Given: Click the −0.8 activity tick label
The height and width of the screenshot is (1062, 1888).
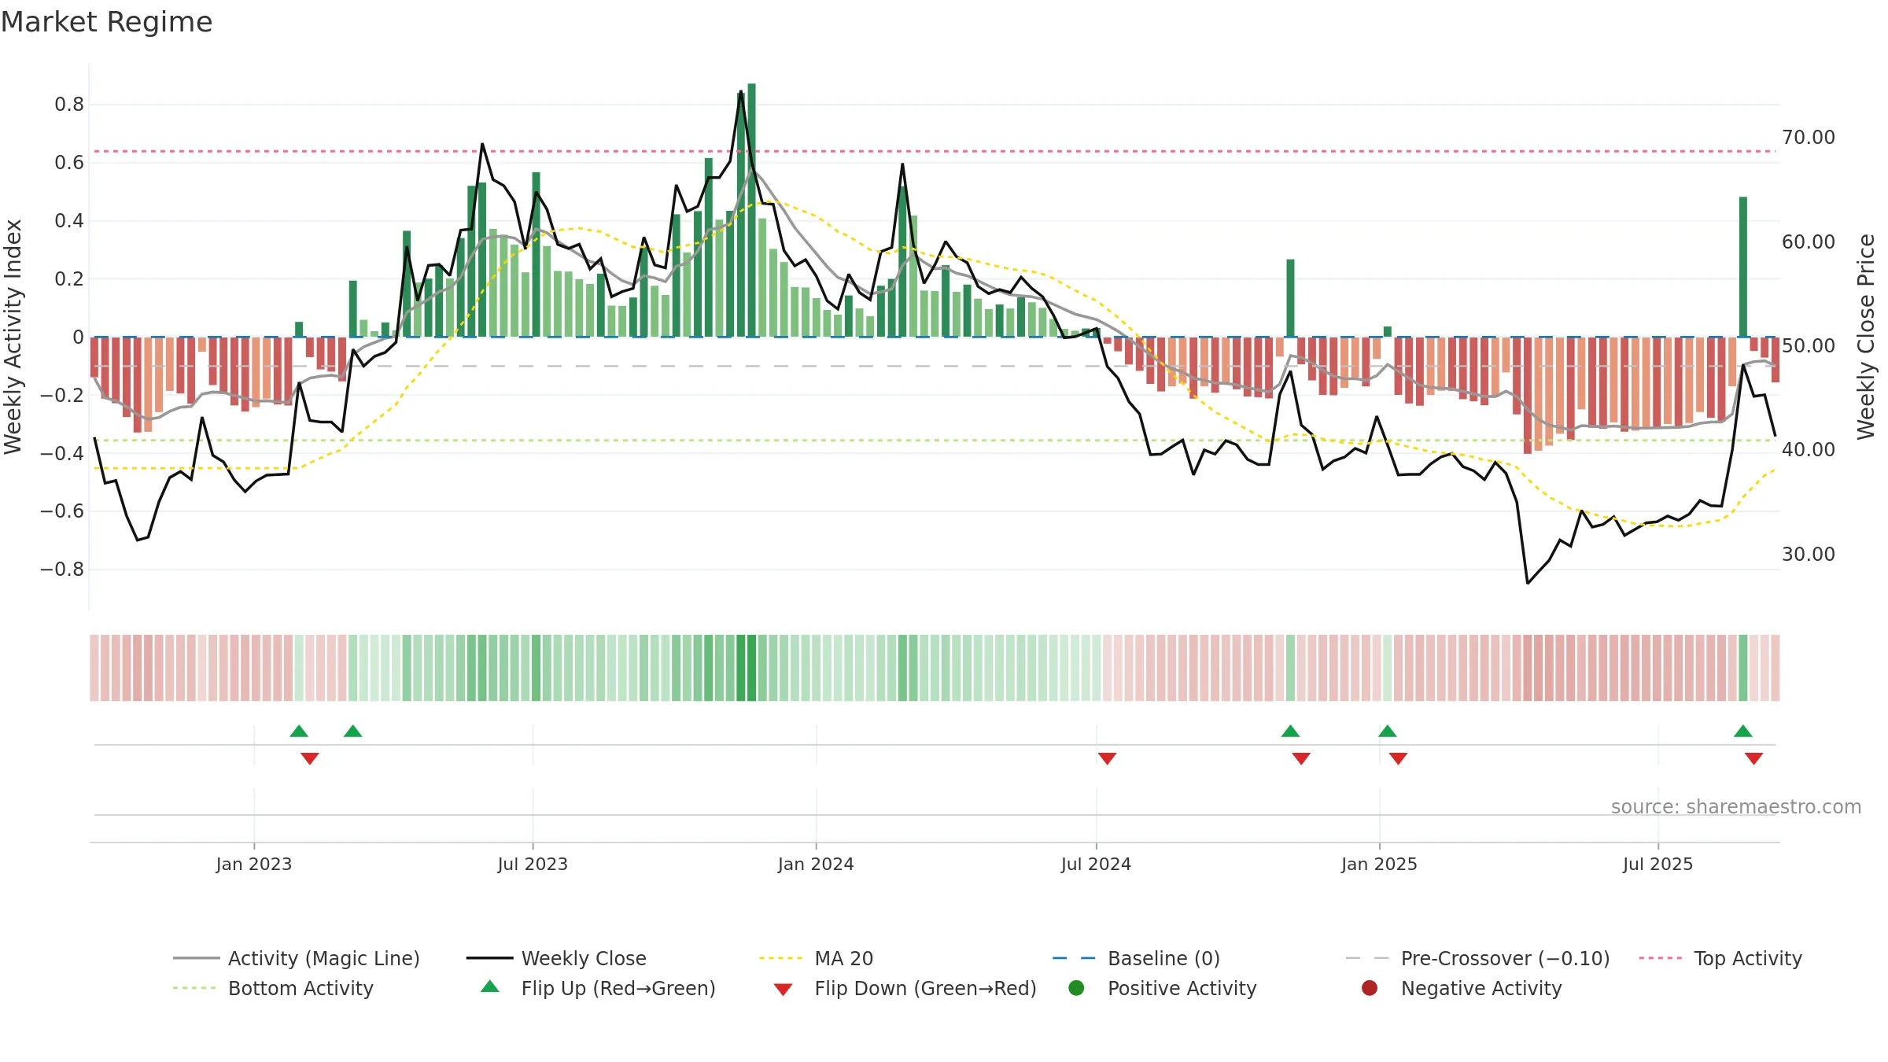Looking at the screenshot, I should [62, 569].
